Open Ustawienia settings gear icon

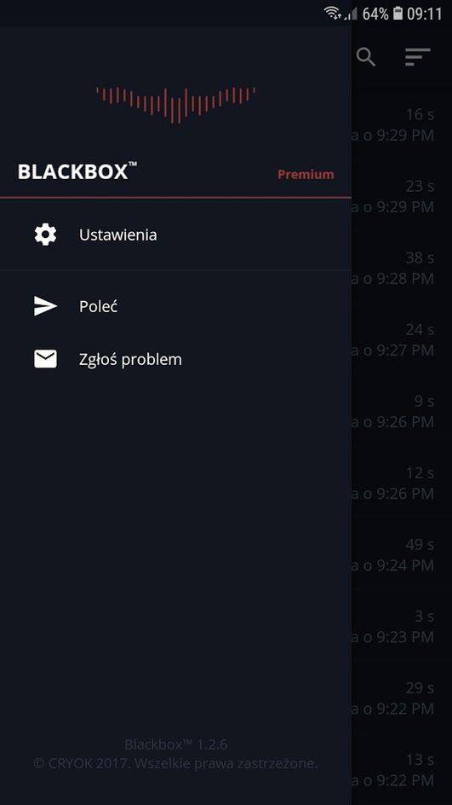pyautogui.click(x=45, y=235)
